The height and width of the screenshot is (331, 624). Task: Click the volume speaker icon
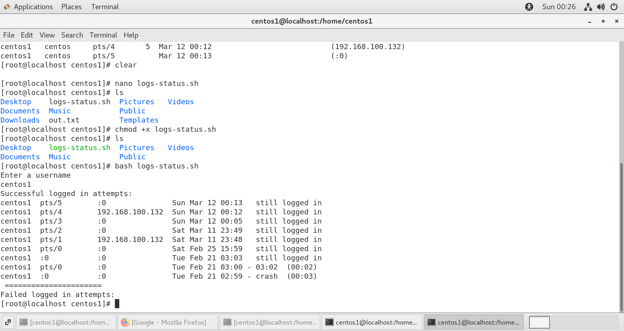(601, 7)
